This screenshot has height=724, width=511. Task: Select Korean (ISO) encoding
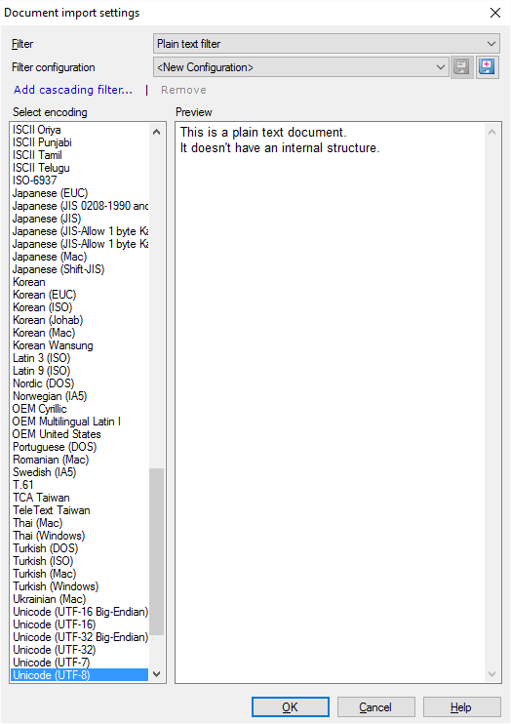(x=79, y=307)
